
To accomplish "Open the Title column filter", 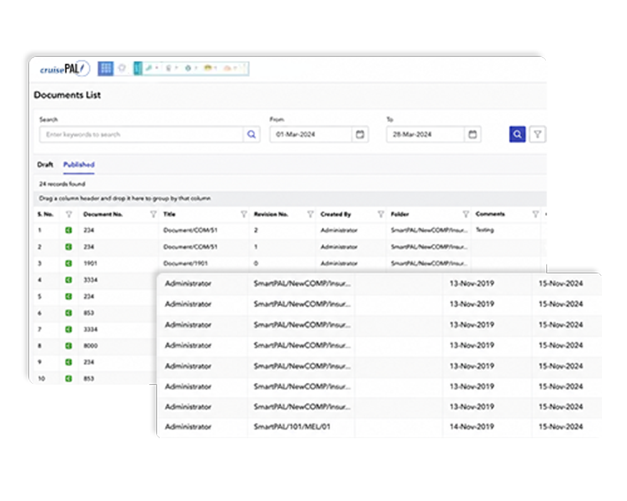I will (244, 214).
